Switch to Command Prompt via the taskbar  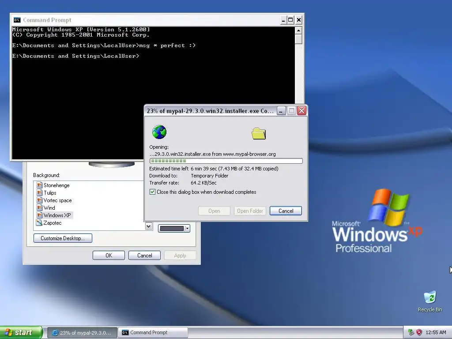pyautogui.click(x=153, y=333)
